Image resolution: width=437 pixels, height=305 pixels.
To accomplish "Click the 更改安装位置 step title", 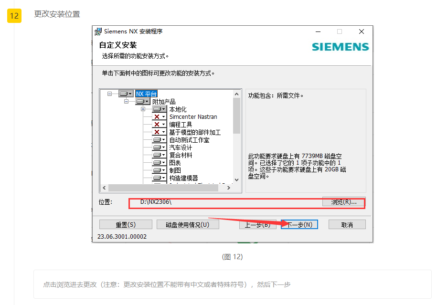I will point(57,14).
